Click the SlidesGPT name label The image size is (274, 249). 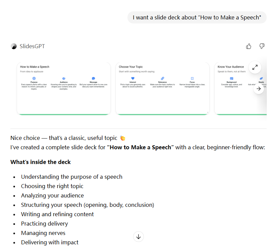(32, 46)
